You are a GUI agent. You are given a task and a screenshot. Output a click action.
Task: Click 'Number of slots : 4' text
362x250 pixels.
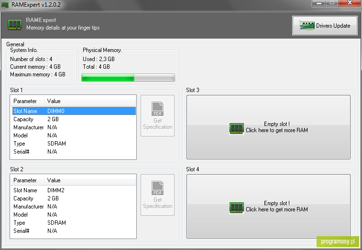(x=31, y=59)
